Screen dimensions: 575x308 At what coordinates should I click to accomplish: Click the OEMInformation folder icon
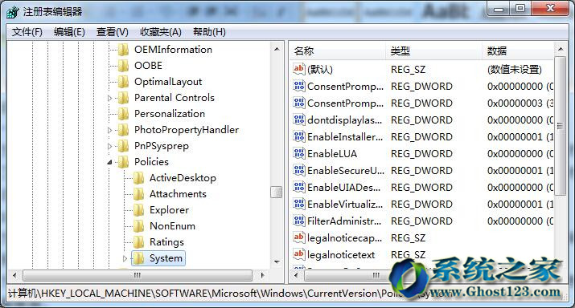(x=124, y=50)
